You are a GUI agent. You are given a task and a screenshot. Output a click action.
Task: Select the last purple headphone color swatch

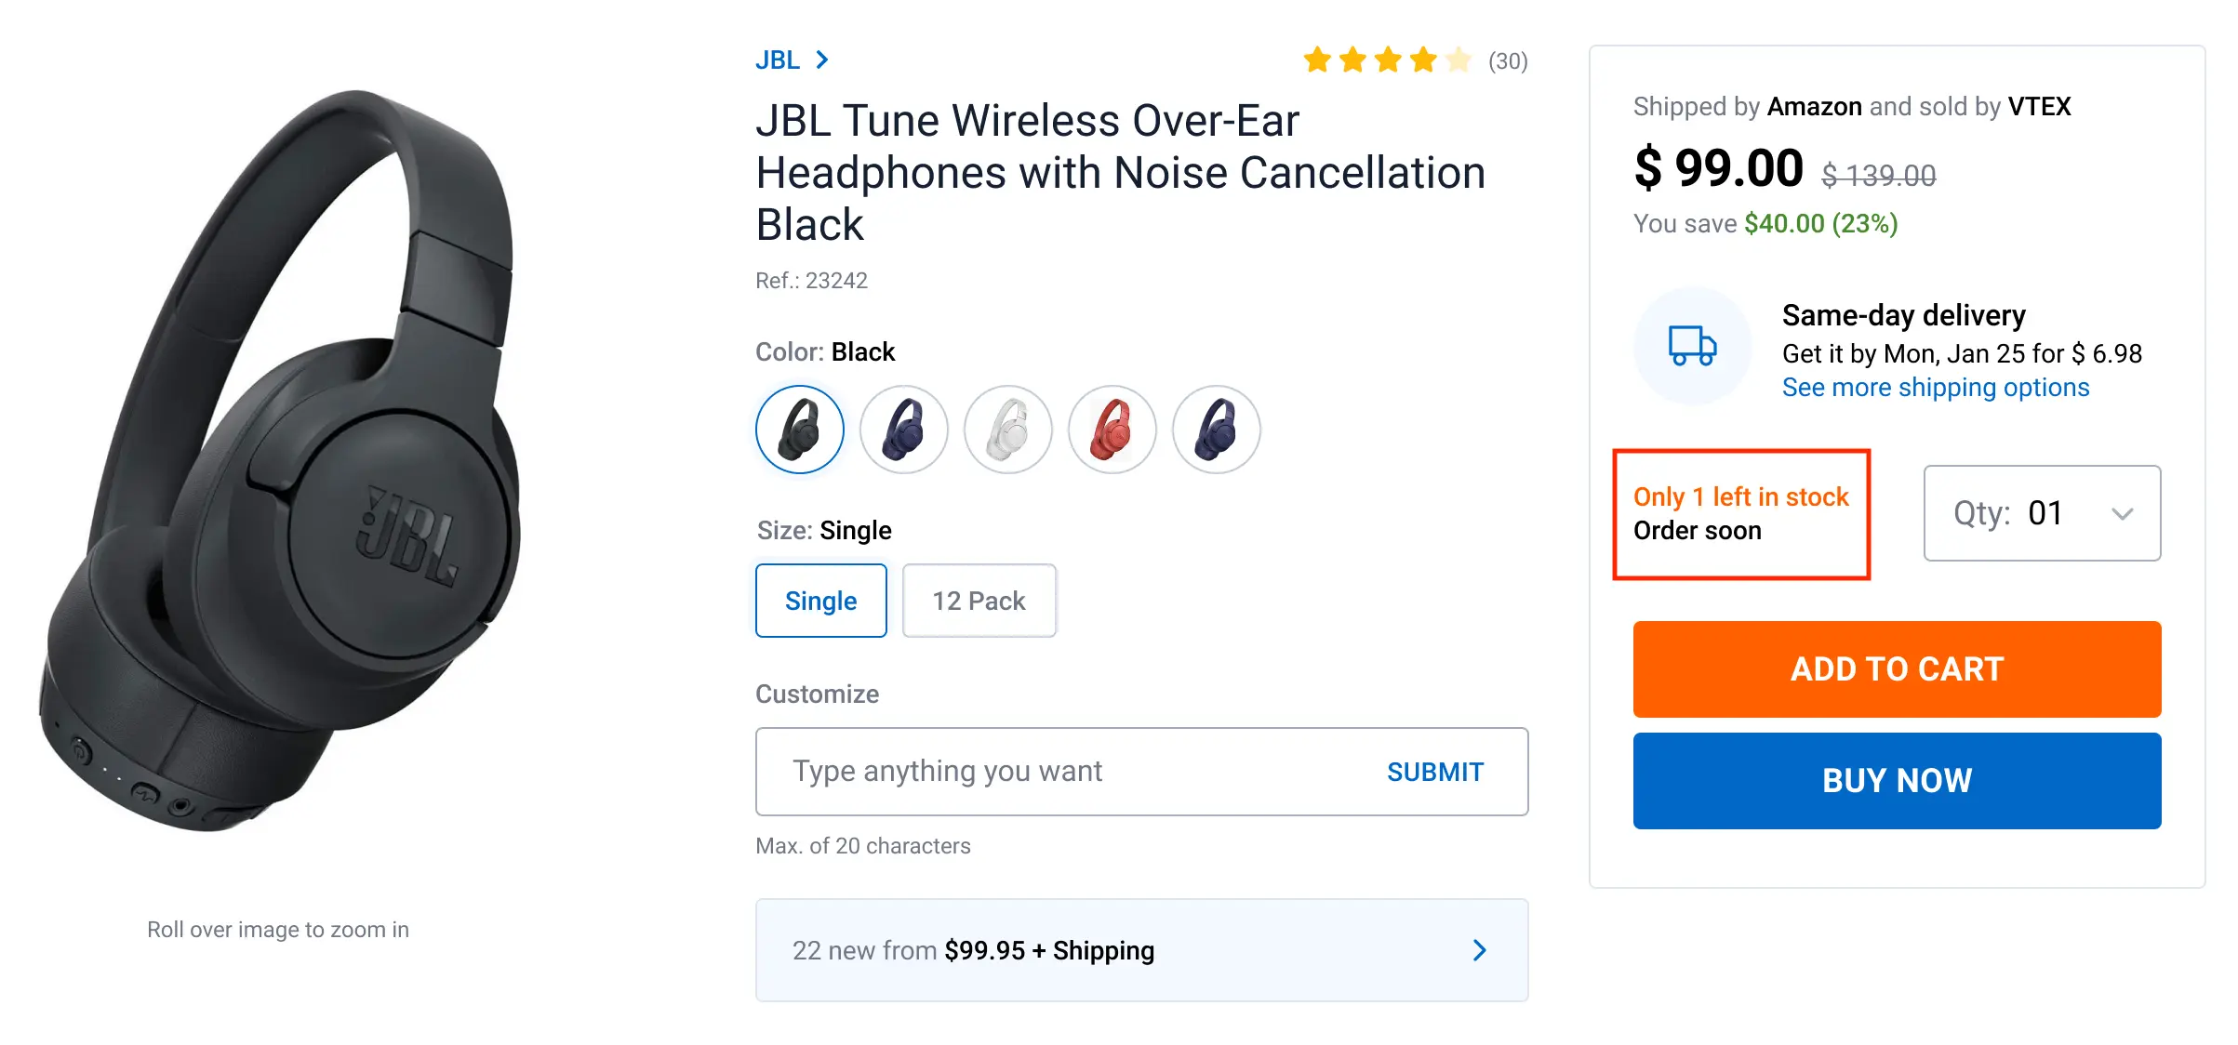1217,430
